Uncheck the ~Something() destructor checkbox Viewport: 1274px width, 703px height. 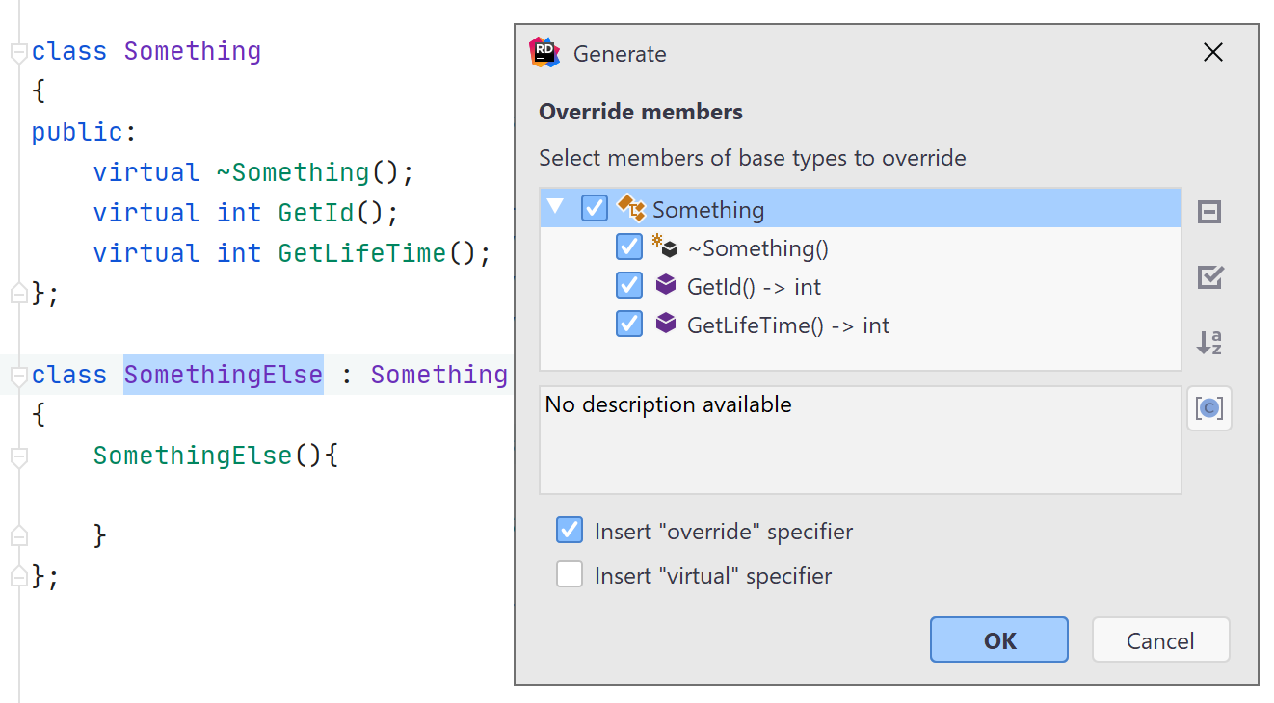pos(629,247)
